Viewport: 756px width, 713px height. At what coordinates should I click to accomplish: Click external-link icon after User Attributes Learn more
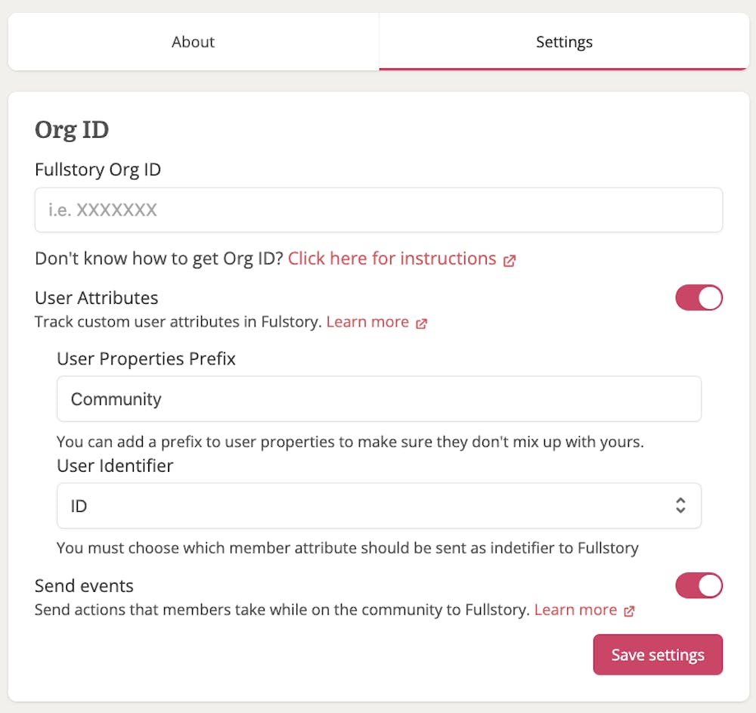[422, 324]
